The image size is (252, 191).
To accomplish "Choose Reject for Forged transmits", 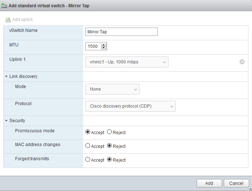I will click(110, 160).
